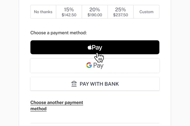Click the word method in the underlined link
The height and width of the screenshot is (126, 190).
[39, 109]
